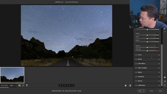
Task: Click the filmstrip options icon
Action: tap(20, 85)
